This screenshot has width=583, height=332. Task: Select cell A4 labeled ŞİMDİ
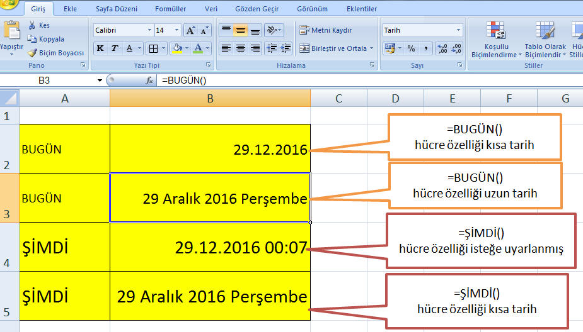point(65,247)
